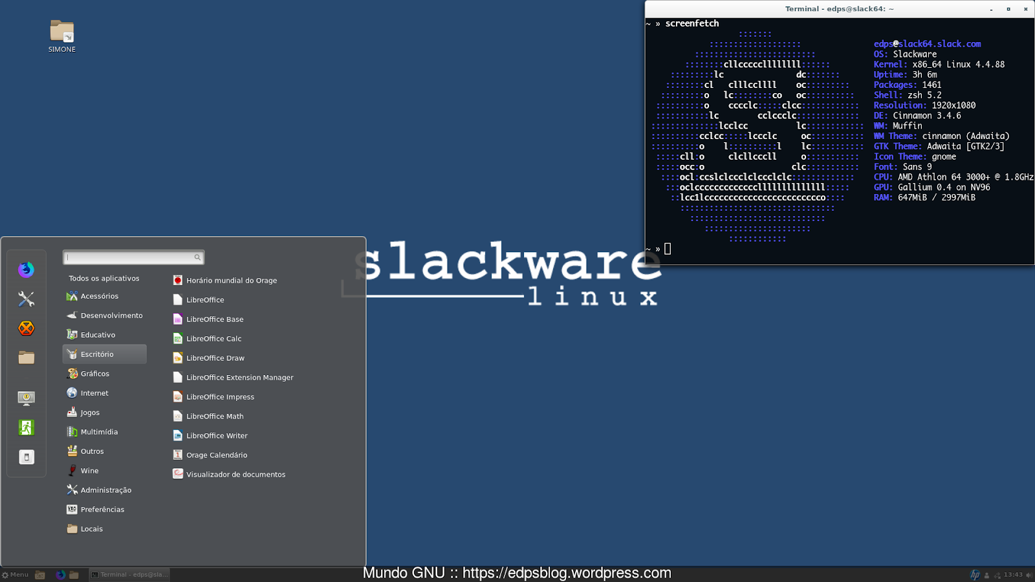Maximize the Terminal window

(x=1008, y=9)
